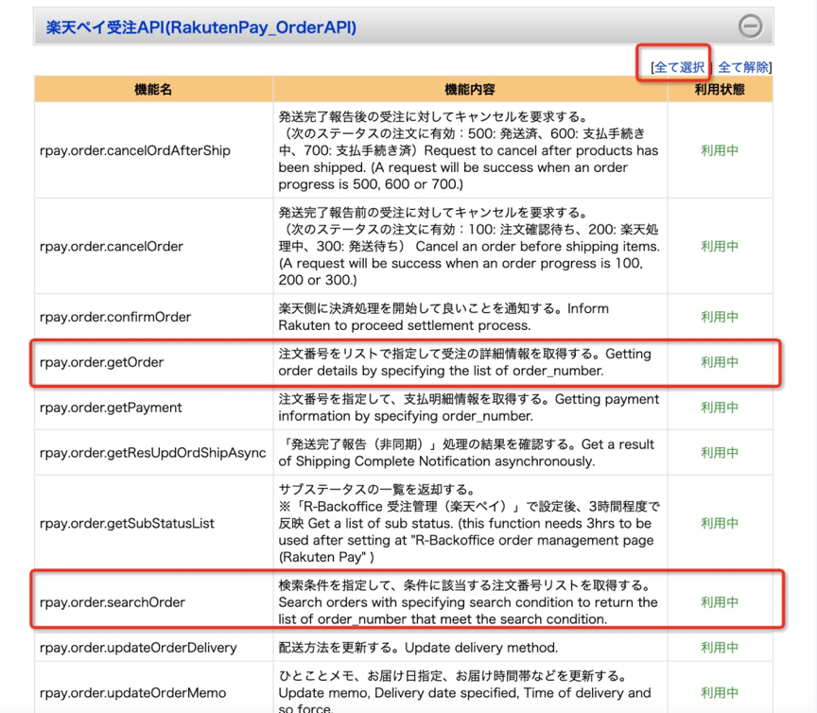Image resolution: width=817 pixels, height=713 pixels.
Task: Select the rpay.order.getOrder function name
Action: pos(102,362)
